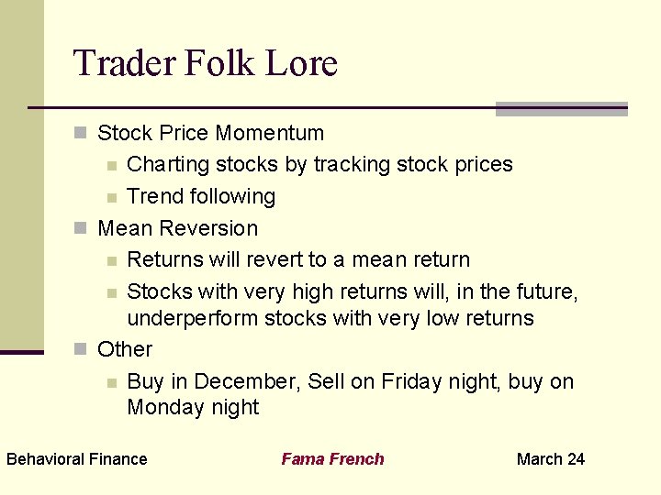Click the March 24 footer date
The height and width of the screenshot is (495, 661).
(x=551, y=459)
